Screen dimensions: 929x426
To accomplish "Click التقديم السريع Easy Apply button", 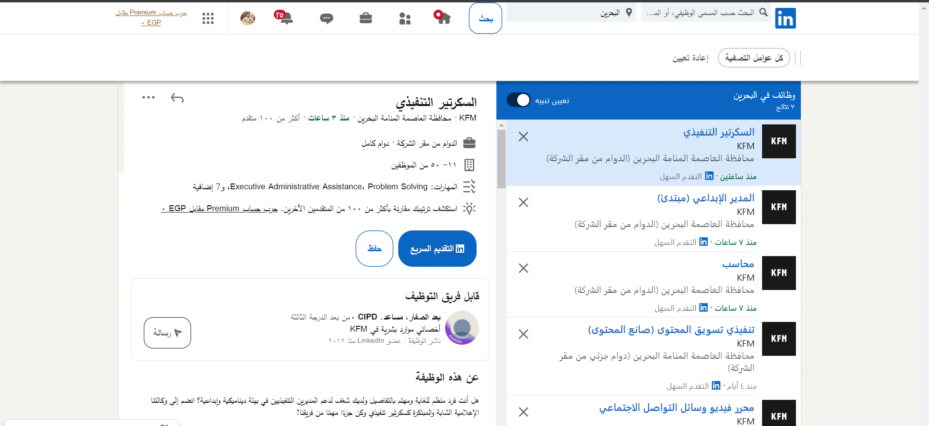I will [x=437, y=249].
